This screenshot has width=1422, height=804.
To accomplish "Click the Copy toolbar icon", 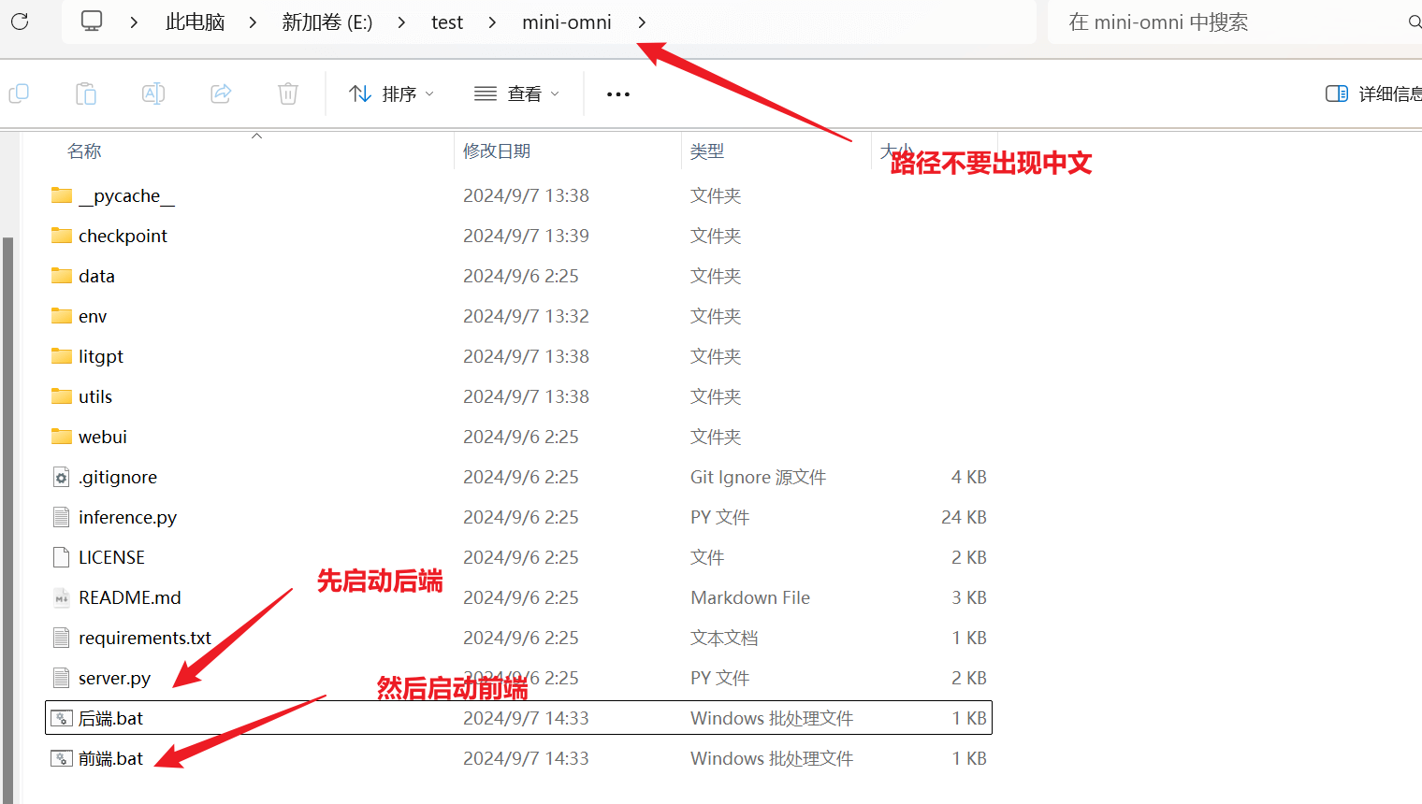I will click(x=19, y=93).
